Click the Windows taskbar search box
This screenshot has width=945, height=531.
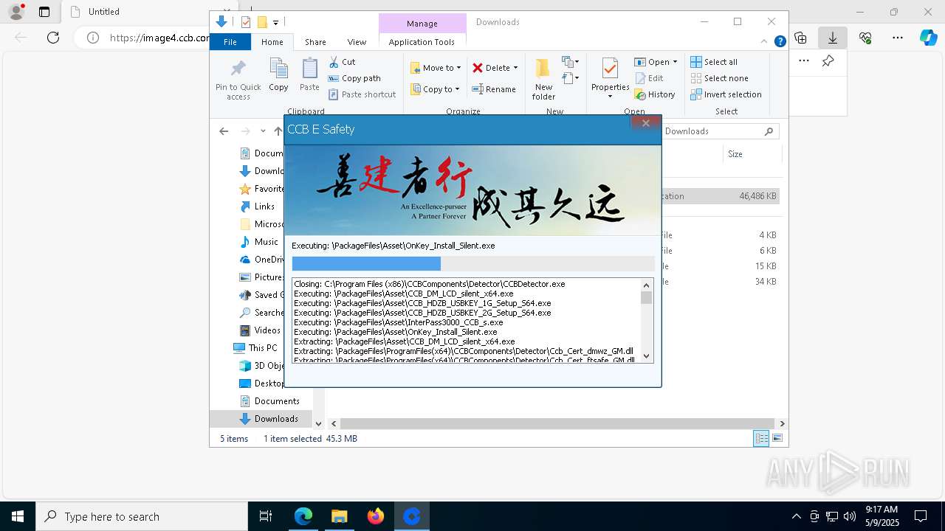pos(142,516)
